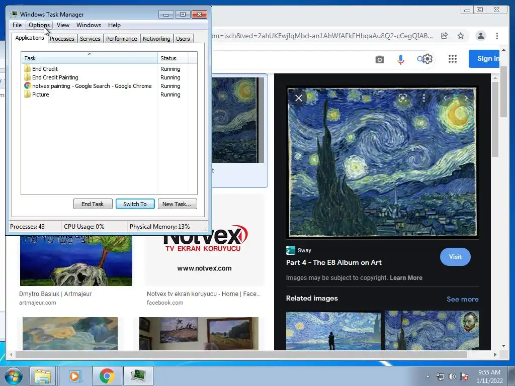The image size is (515, 386).
Task: Click the Visit button
Action: pyautogui.click(x=455, y=257)
